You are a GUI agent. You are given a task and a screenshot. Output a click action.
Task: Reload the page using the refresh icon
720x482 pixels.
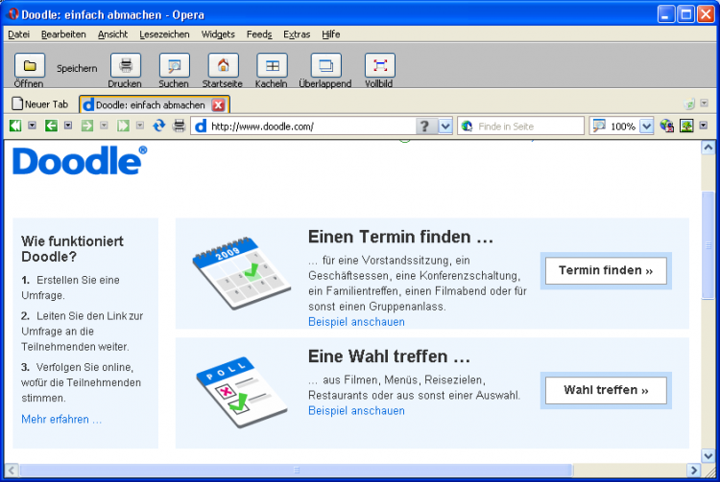[159, 126]
